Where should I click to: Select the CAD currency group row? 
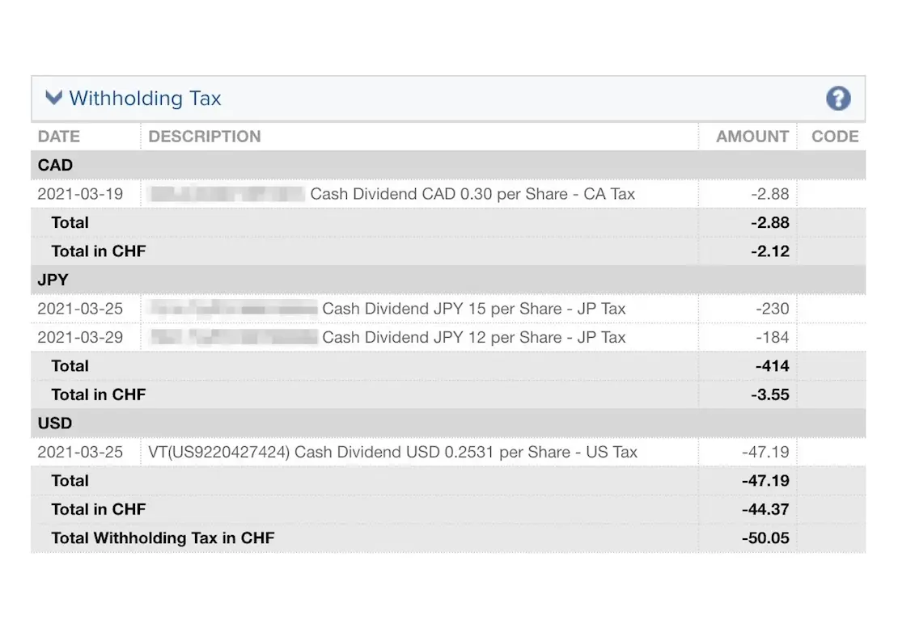(x=55, y=165)
